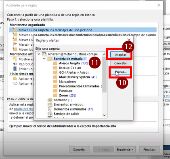Viewport: 170px width, 159px height.
Task: Click the Marcar template flag icon
Action: click(15, 44)
